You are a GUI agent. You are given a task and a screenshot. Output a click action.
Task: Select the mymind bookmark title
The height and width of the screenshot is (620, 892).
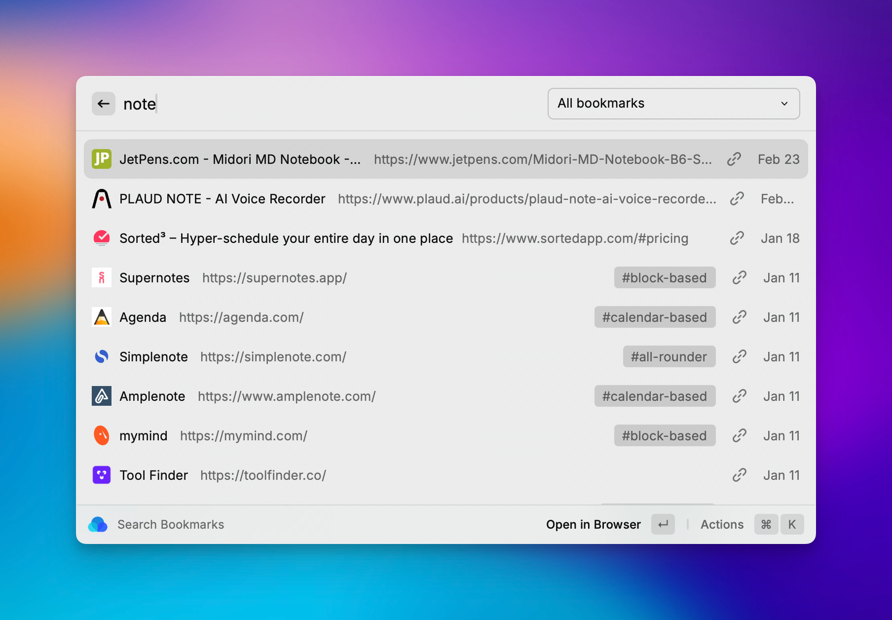point(144,435)
